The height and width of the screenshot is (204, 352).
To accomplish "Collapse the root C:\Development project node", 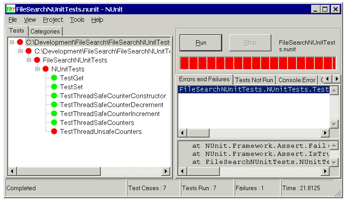I will (x=12, y=42).
